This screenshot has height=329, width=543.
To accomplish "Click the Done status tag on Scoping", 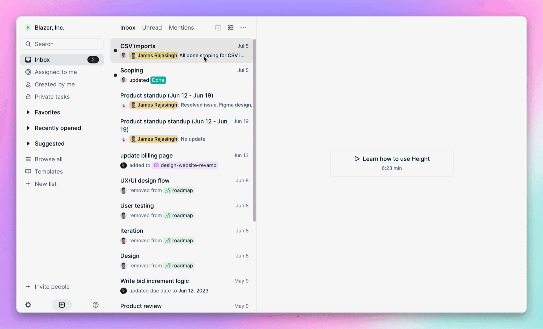I will point(158,80).
